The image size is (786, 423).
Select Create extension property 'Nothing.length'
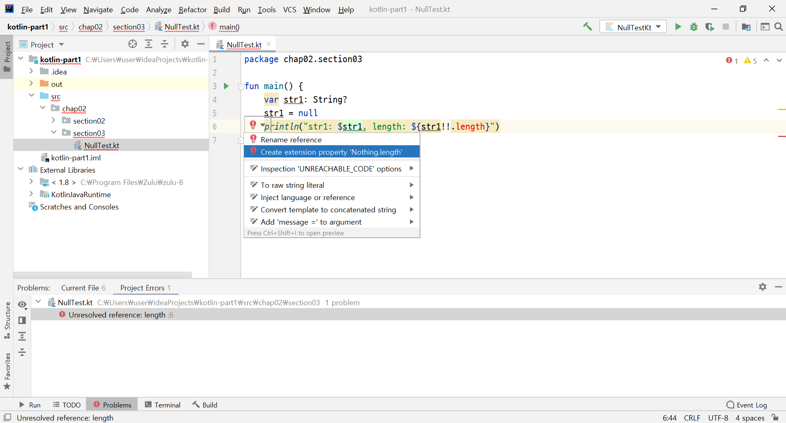[x=332, y=152]
